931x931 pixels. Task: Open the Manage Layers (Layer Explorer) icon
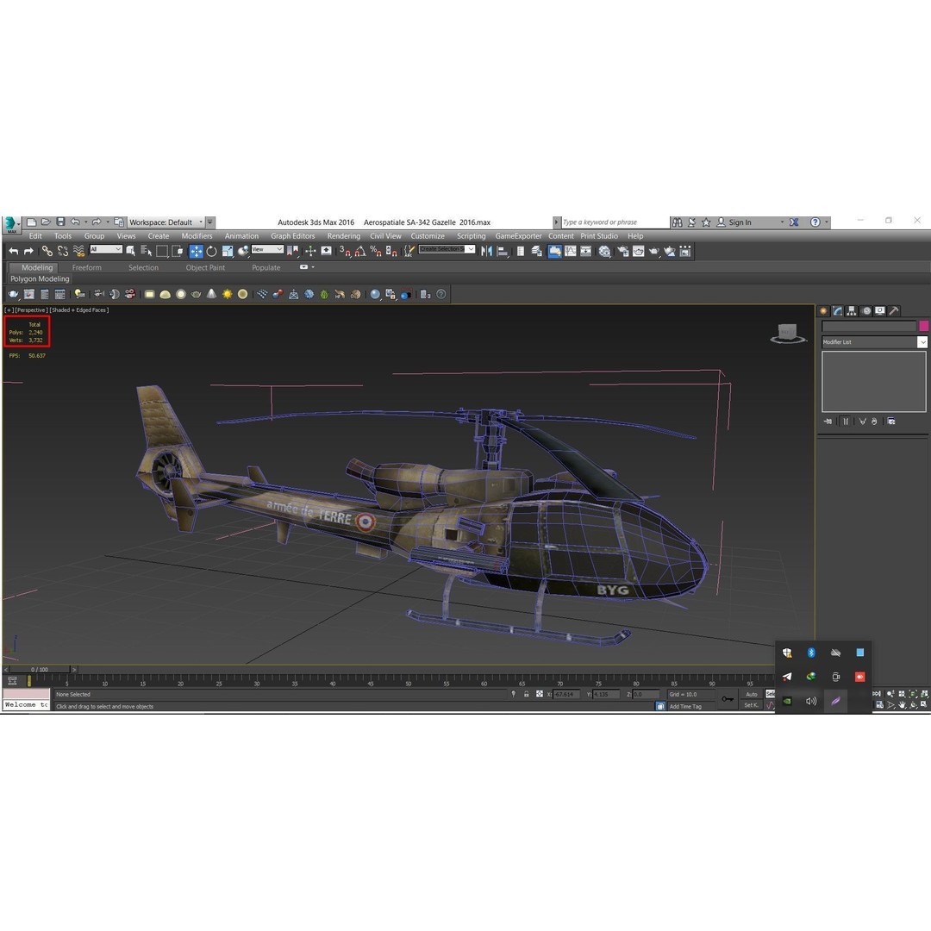537,252
